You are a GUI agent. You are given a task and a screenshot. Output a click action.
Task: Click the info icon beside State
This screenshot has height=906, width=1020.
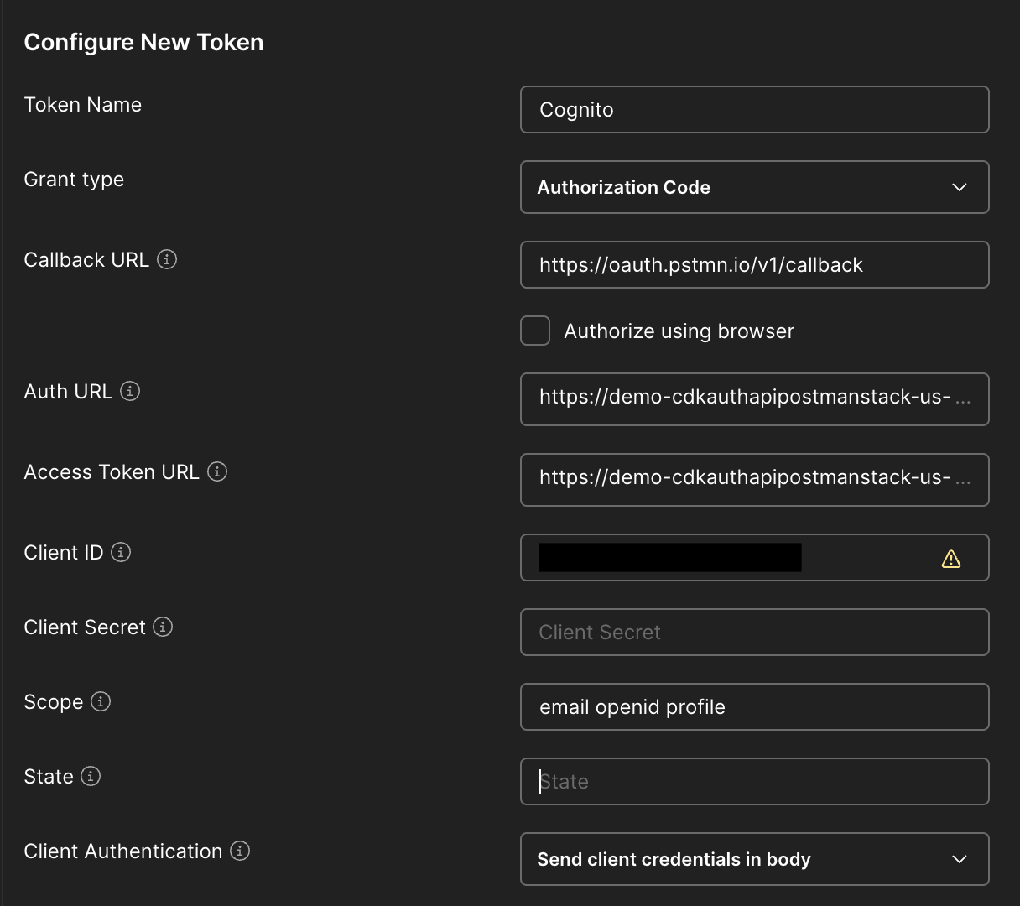coord(91,776)
